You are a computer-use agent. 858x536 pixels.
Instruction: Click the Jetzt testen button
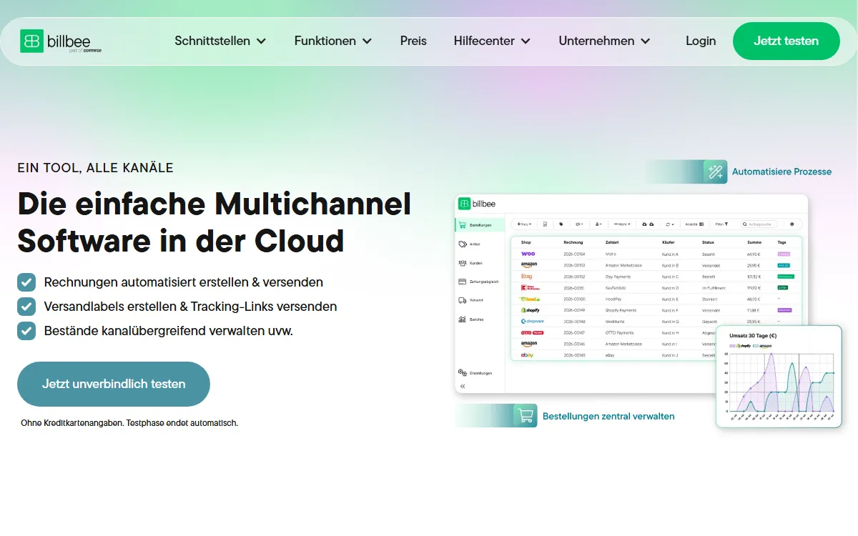[786, 41]
